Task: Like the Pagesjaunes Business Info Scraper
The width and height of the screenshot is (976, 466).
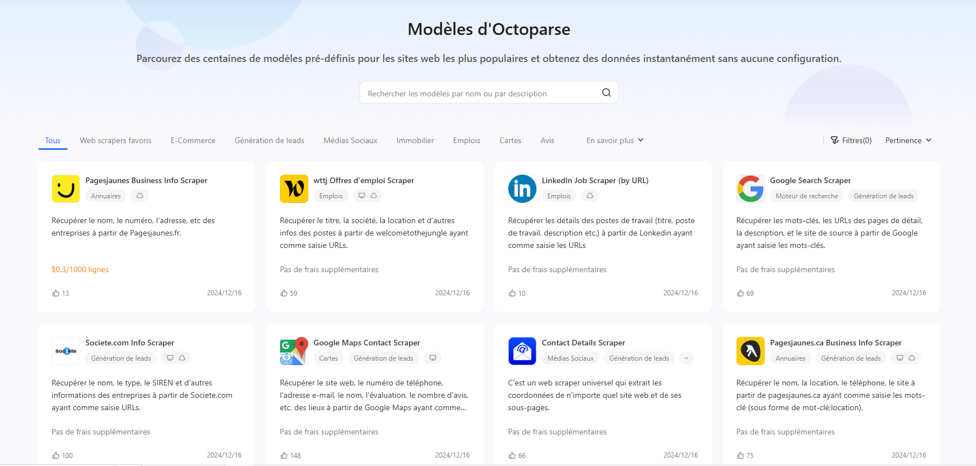Action: pos(56,293)
